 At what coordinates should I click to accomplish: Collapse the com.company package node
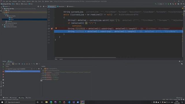pyautogui.click(x=6, y=16)
